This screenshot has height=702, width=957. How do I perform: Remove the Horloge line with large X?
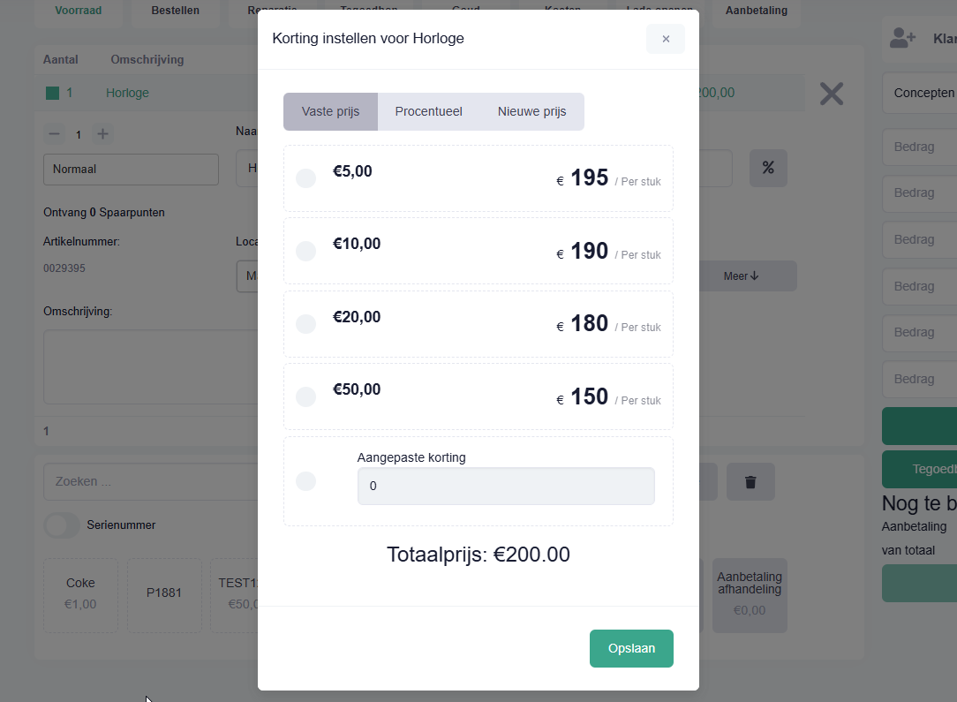tap(832, 94)
